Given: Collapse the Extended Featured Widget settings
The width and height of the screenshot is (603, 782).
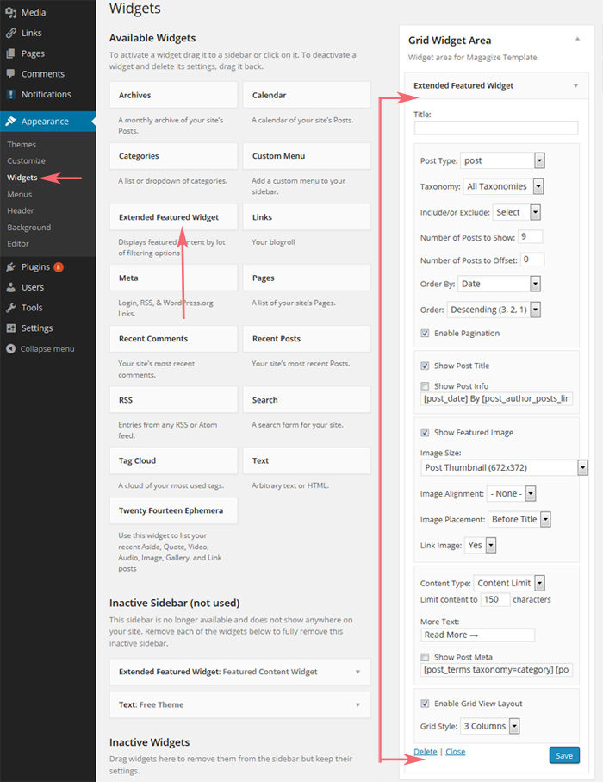Looking at the screenshot, I should (x=575, y=85).
